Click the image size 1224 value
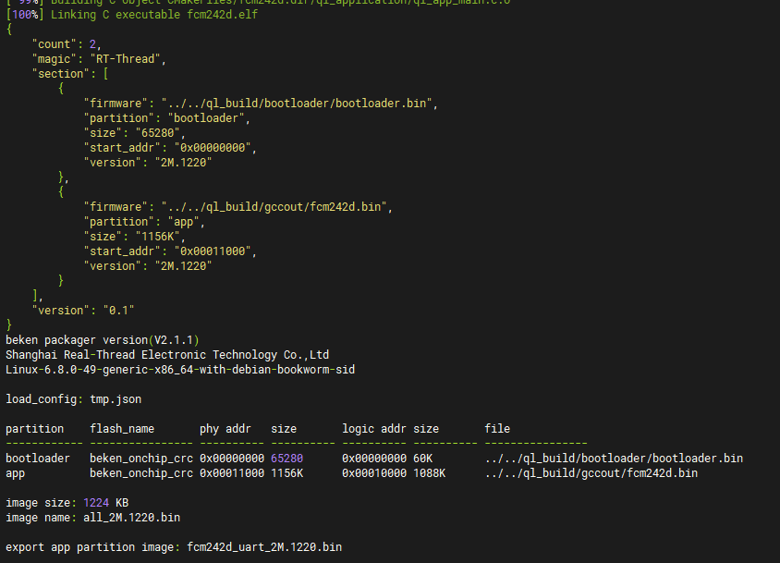Viewport: 780px width, 563px height. [95, 502]
